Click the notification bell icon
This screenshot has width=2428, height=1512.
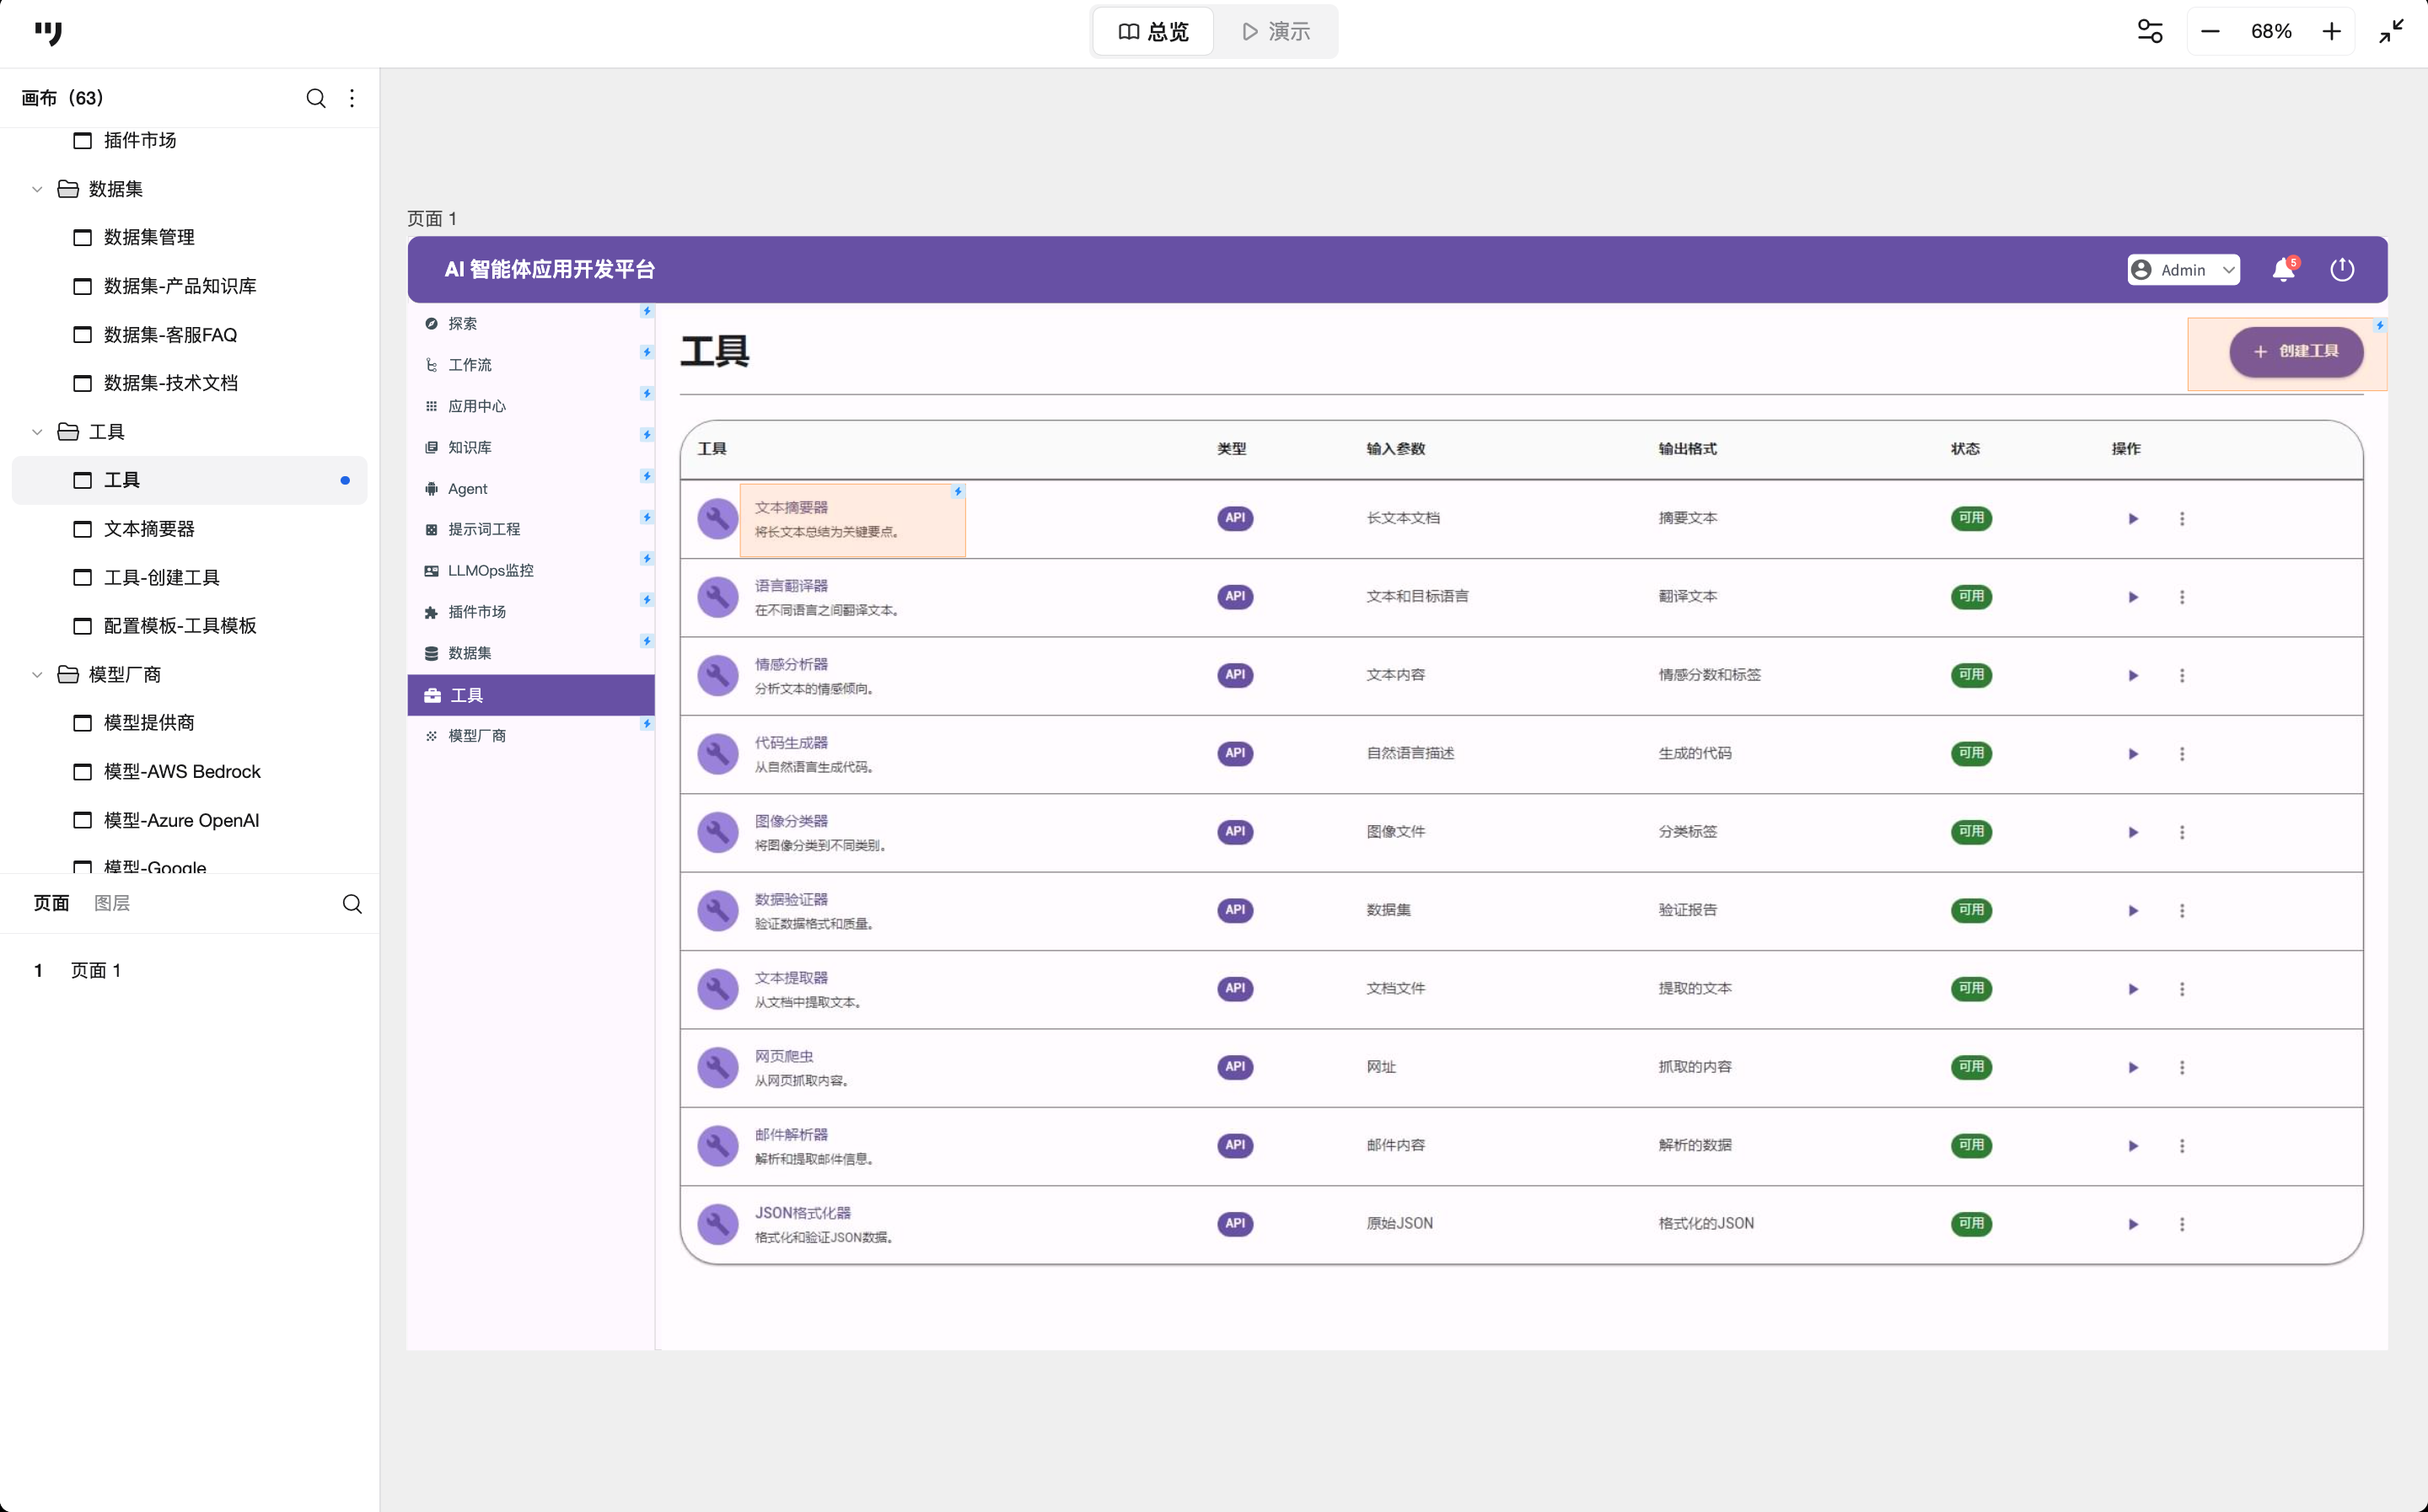tap(2283, 270)
